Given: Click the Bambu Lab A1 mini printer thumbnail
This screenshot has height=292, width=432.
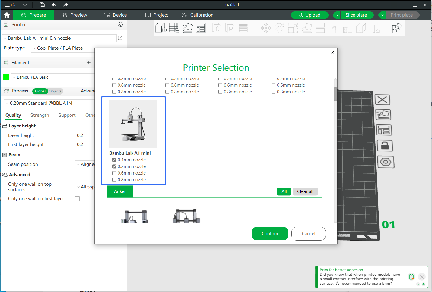Looking at the screenshot, I should [x=133, y=124].
